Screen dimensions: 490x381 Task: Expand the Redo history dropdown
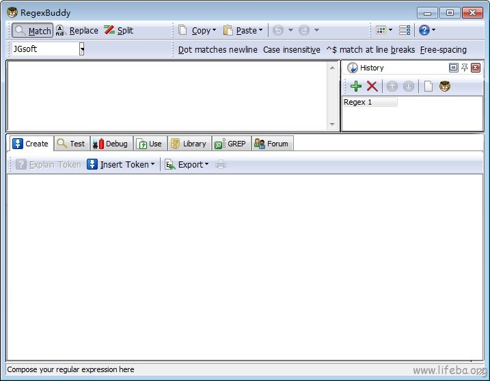316,30
